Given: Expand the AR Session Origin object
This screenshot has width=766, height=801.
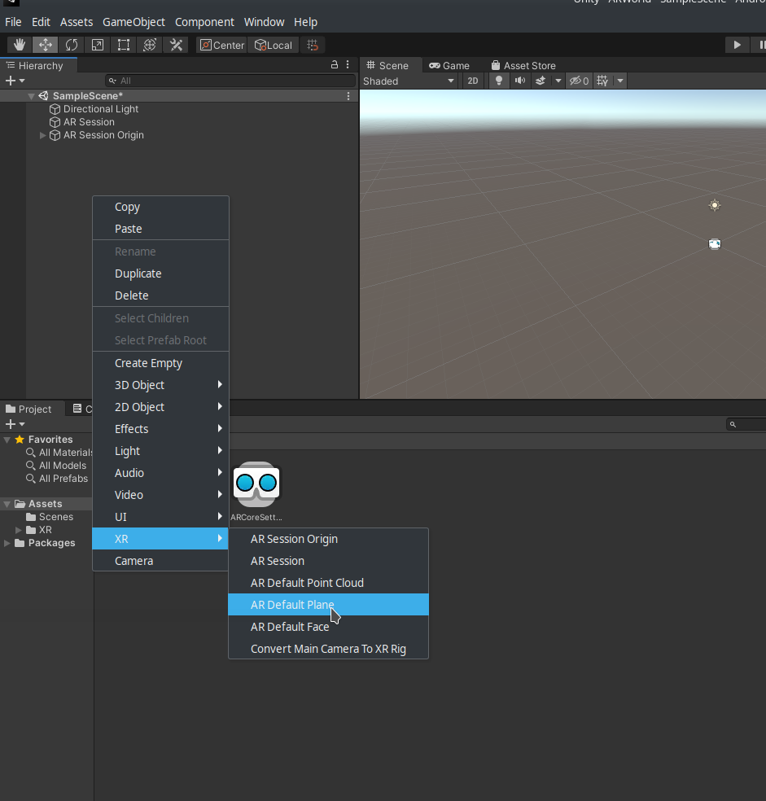Looking at the screenshot, I should point(43,135).
